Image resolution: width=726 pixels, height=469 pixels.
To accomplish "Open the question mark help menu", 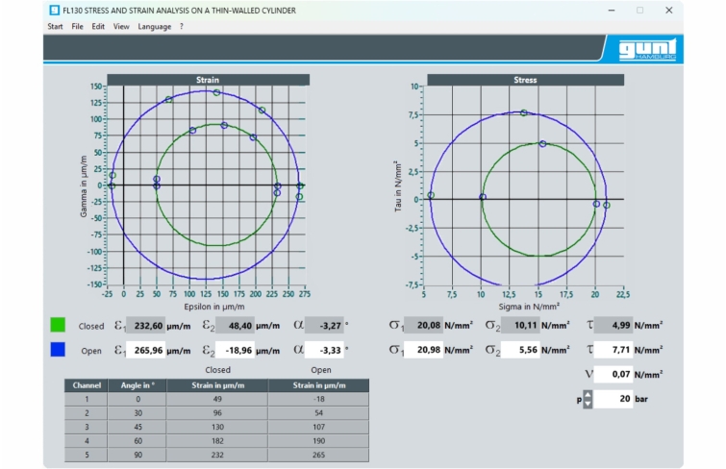I will 181,26.
